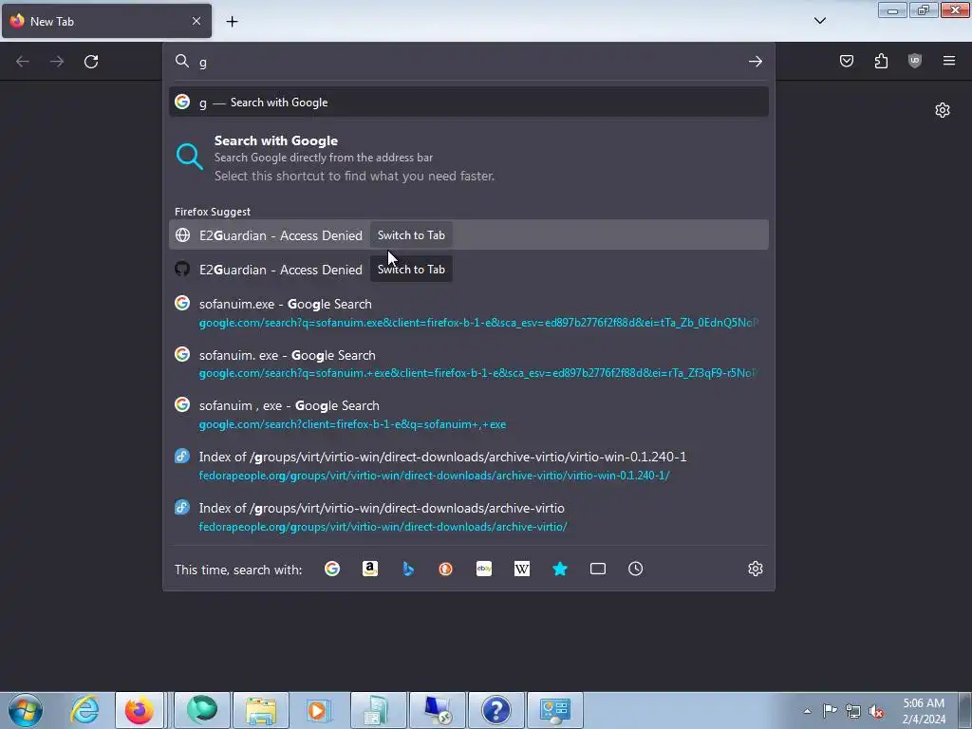Select 'g — Search with Google' suggestion
This screenshot has width=972, height=729.
click(469, 103)
